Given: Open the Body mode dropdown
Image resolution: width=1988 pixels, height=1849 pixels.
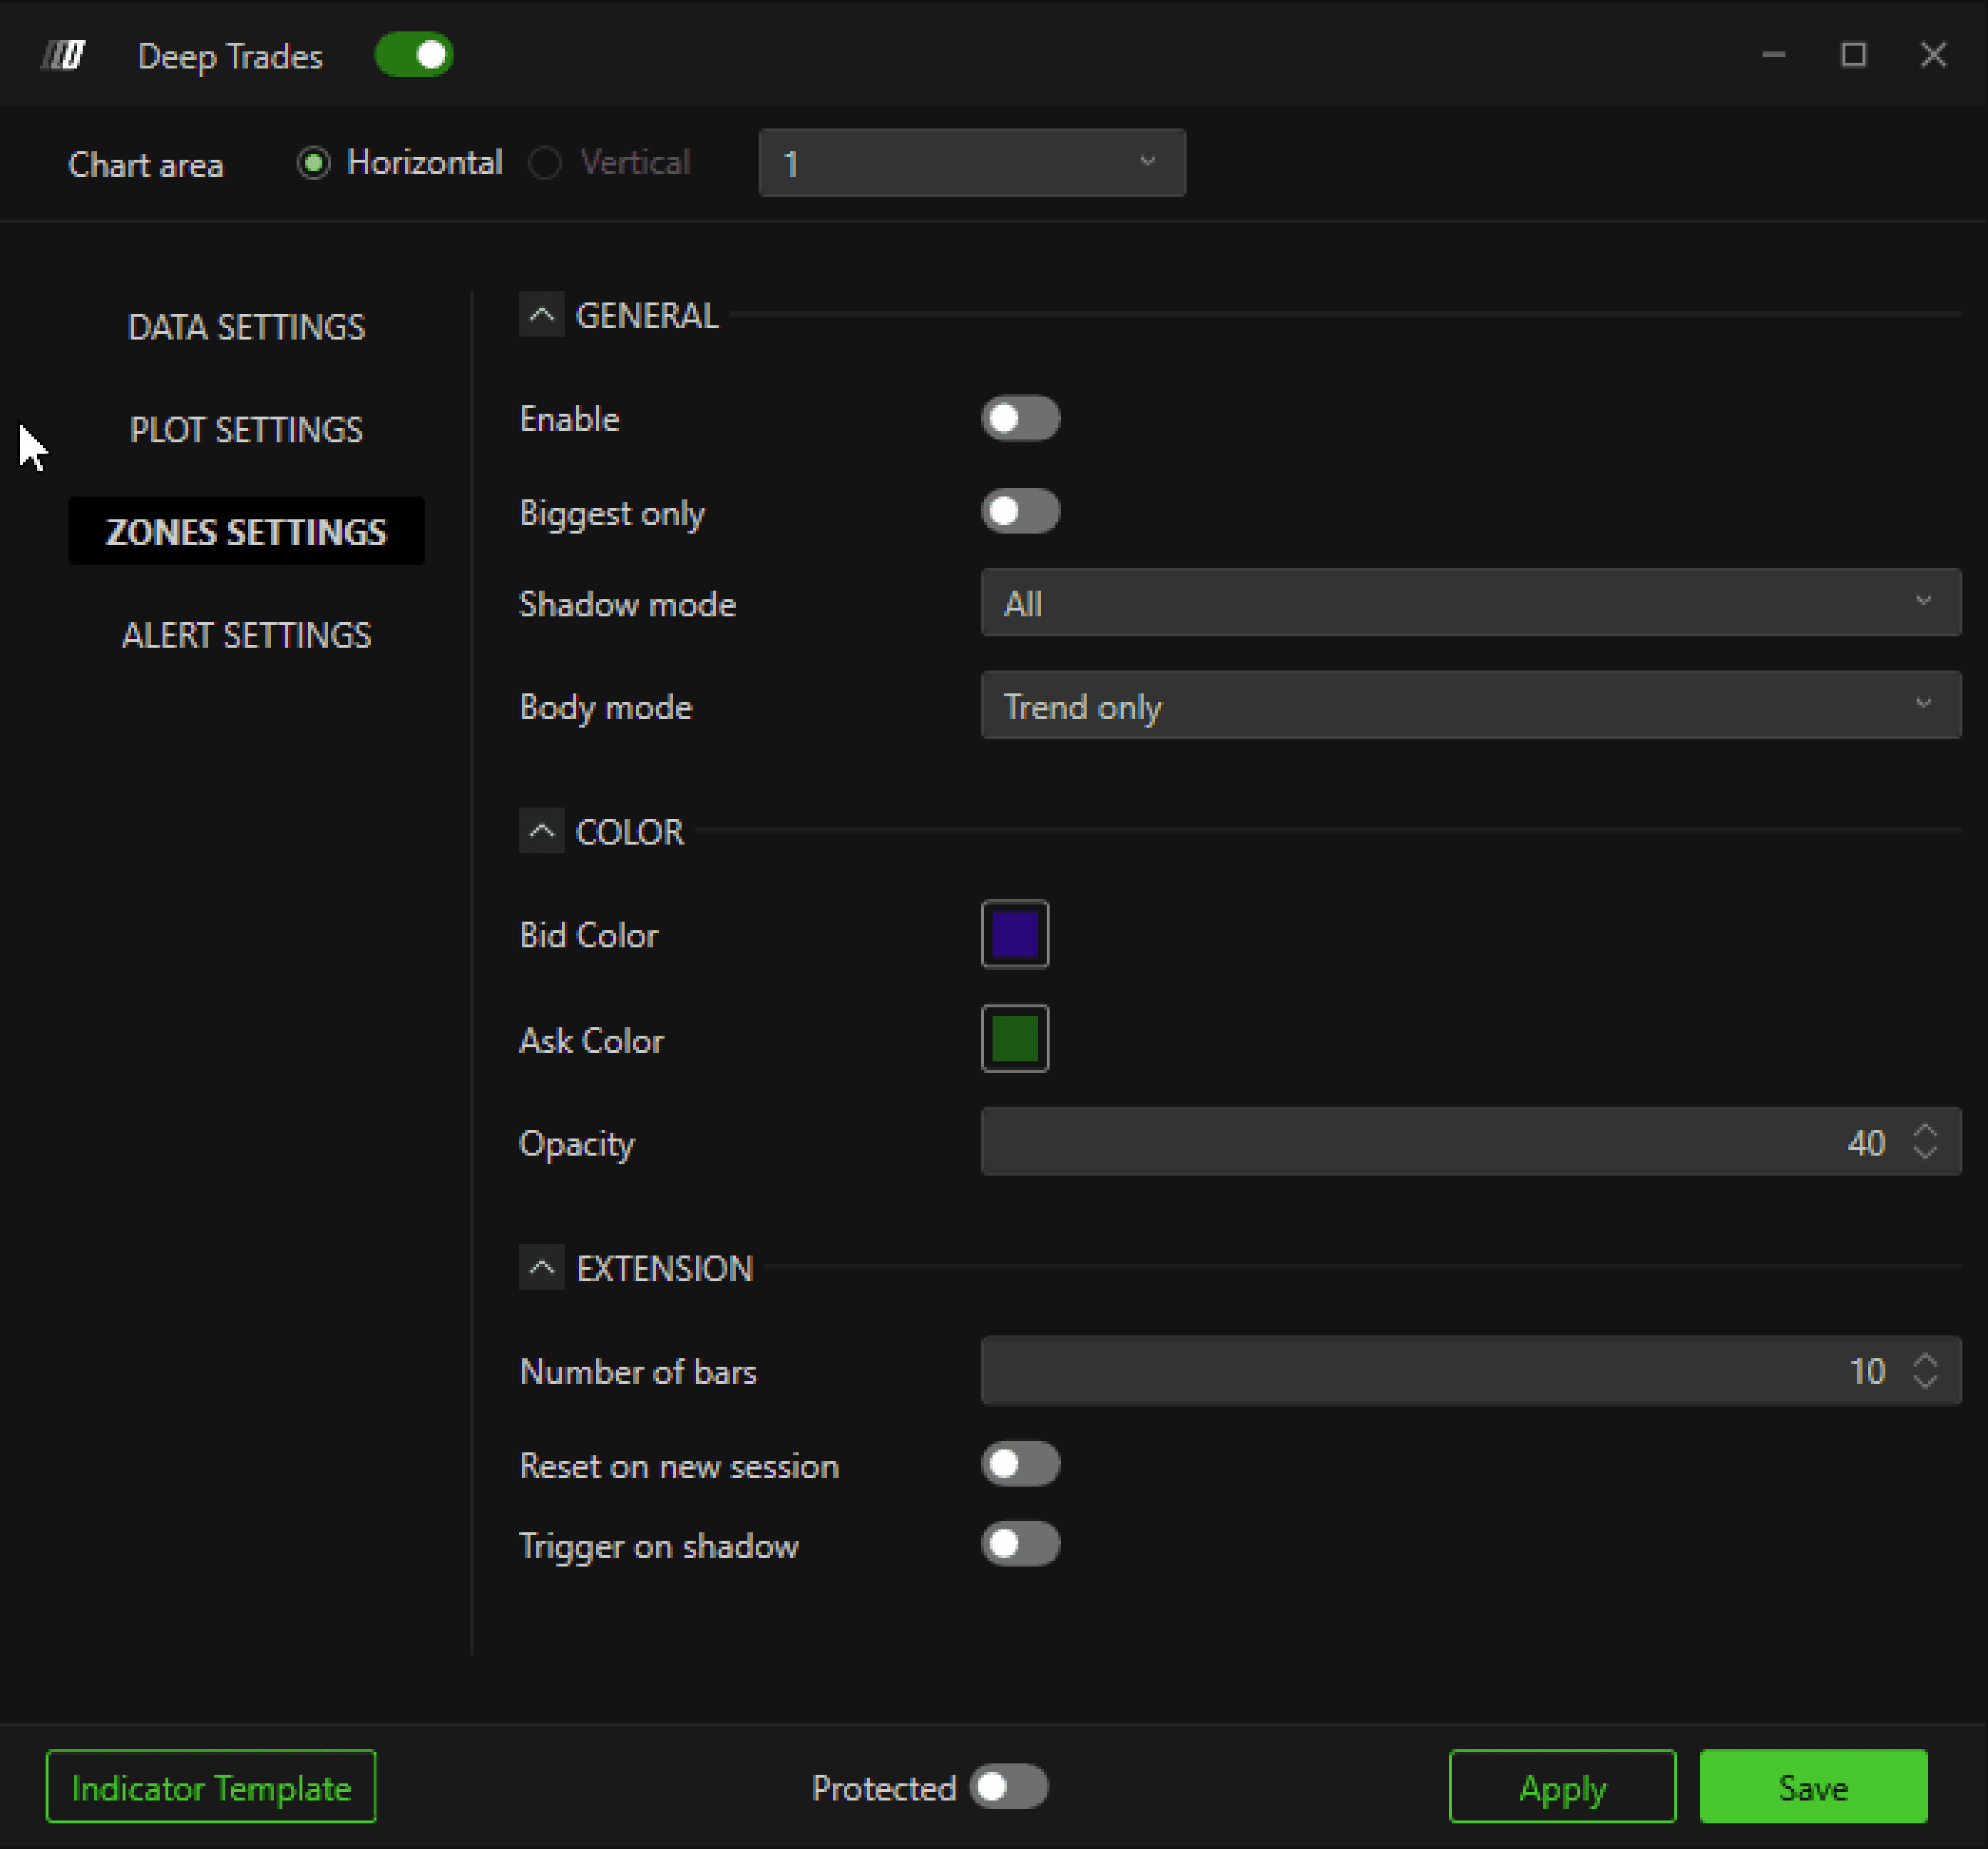Looking at the screenshot, I should coord(1470,706).
